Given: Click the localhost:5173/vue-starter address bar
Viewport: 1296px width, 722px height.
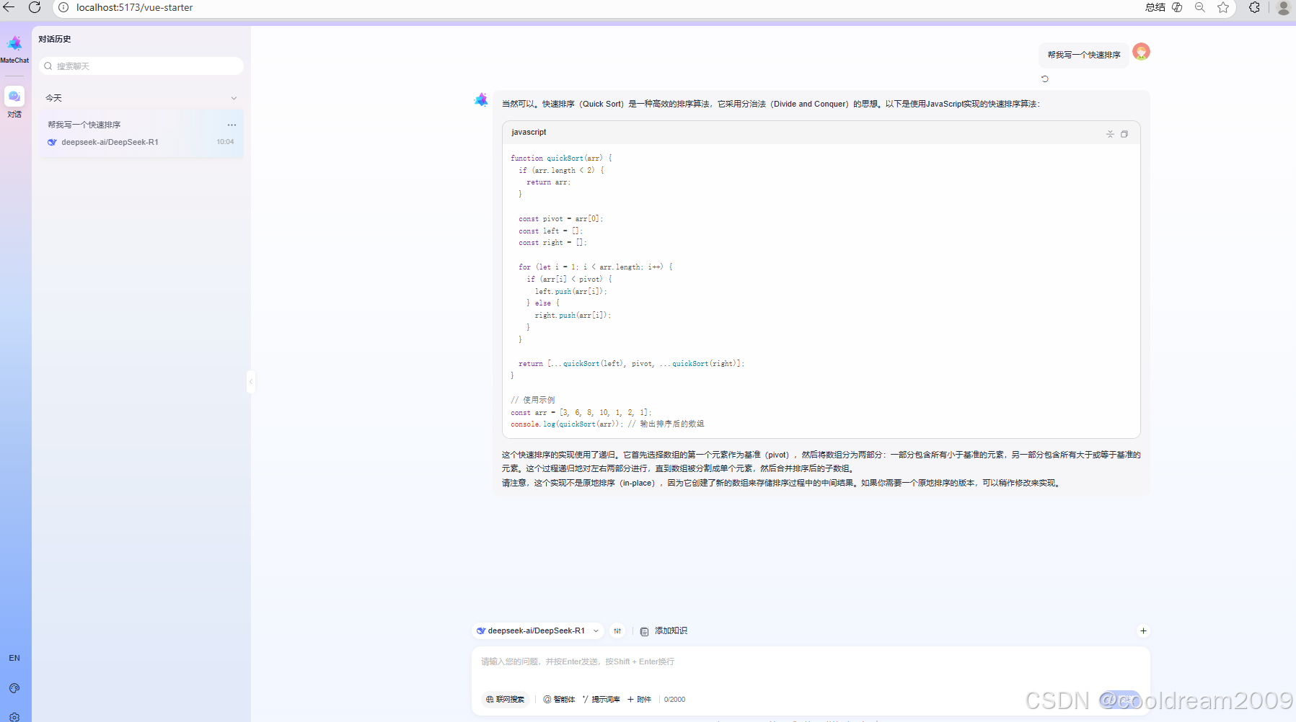Looking at the screenshot, I should click(134, 7).
